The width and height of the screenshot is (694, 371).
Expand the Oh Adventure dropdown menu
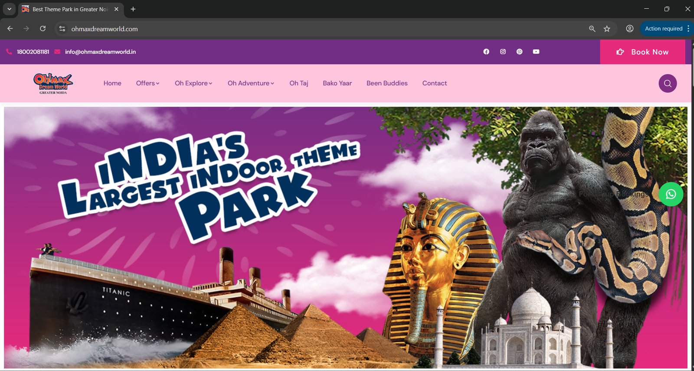(251, 83)
